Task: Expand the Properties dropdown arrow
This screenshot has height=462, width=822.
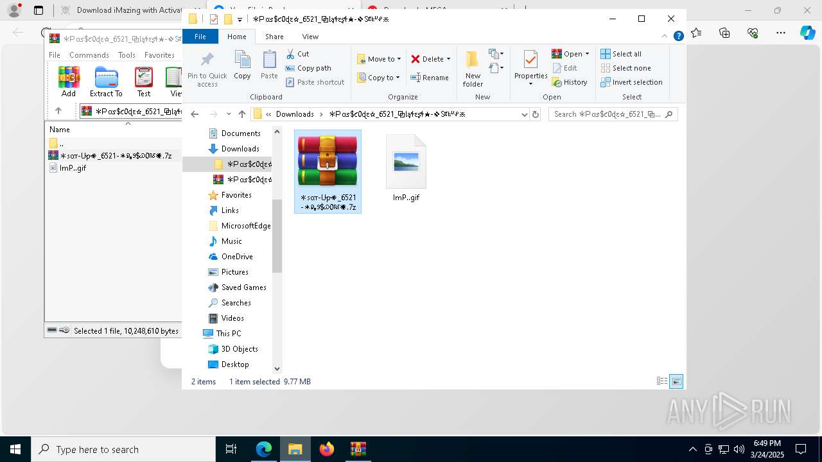Action: [530, 84]
